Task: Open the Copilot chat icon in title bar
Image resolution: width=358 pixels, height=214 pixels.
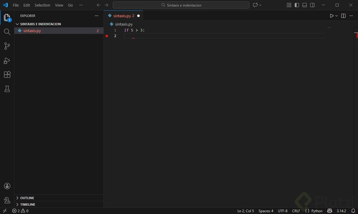Action: pos(255,5)
